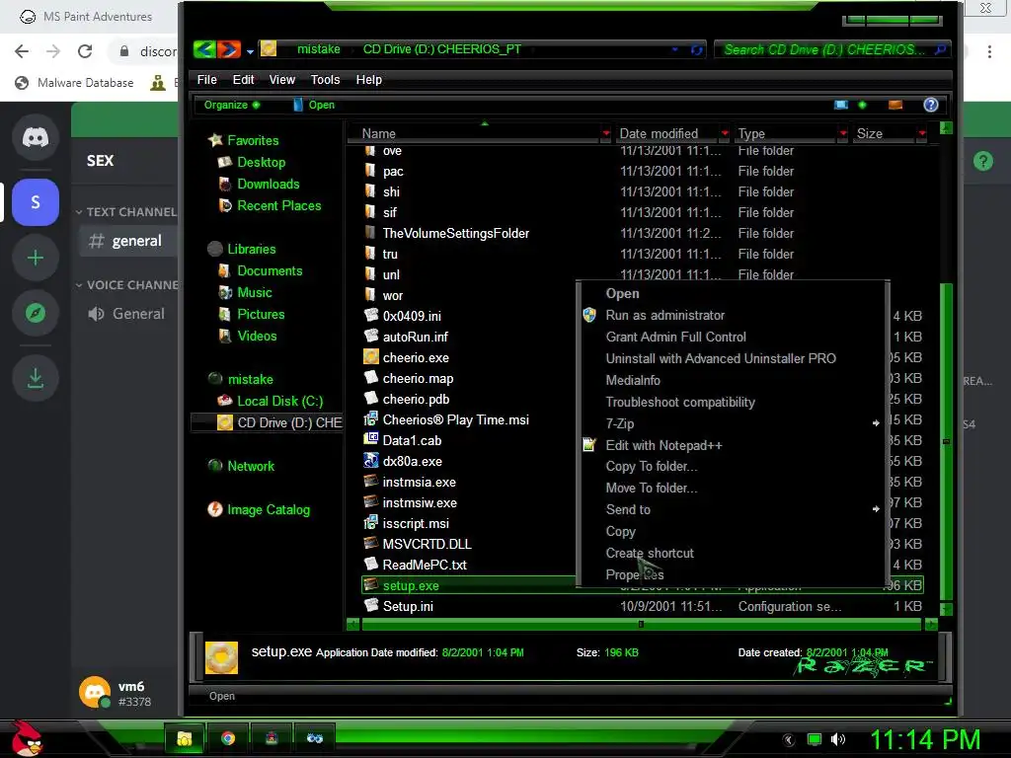Viewport: 1011px width, 758px height.
Task: Click the Data1.cab file icon
Action: click(x=371, y=439)
